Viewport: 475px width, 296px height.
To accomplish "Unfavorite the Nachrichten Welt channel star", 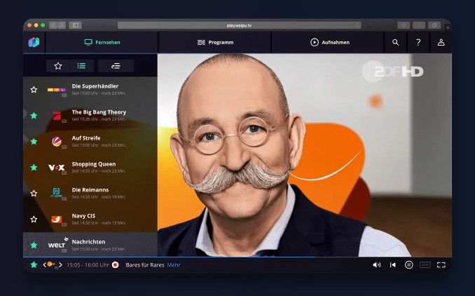I will 34,245.
